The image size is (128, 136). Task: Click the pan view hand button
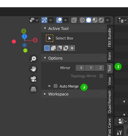pos(33,69)
